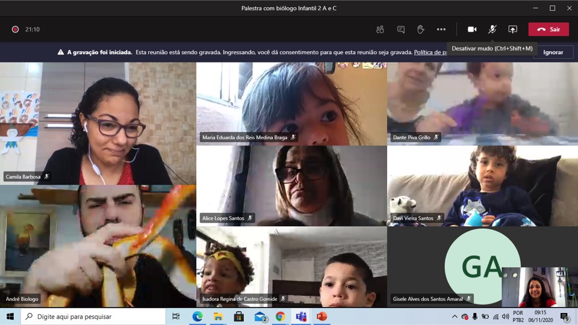Open the meeting chat
578x325 pixels.
point(400,29)
